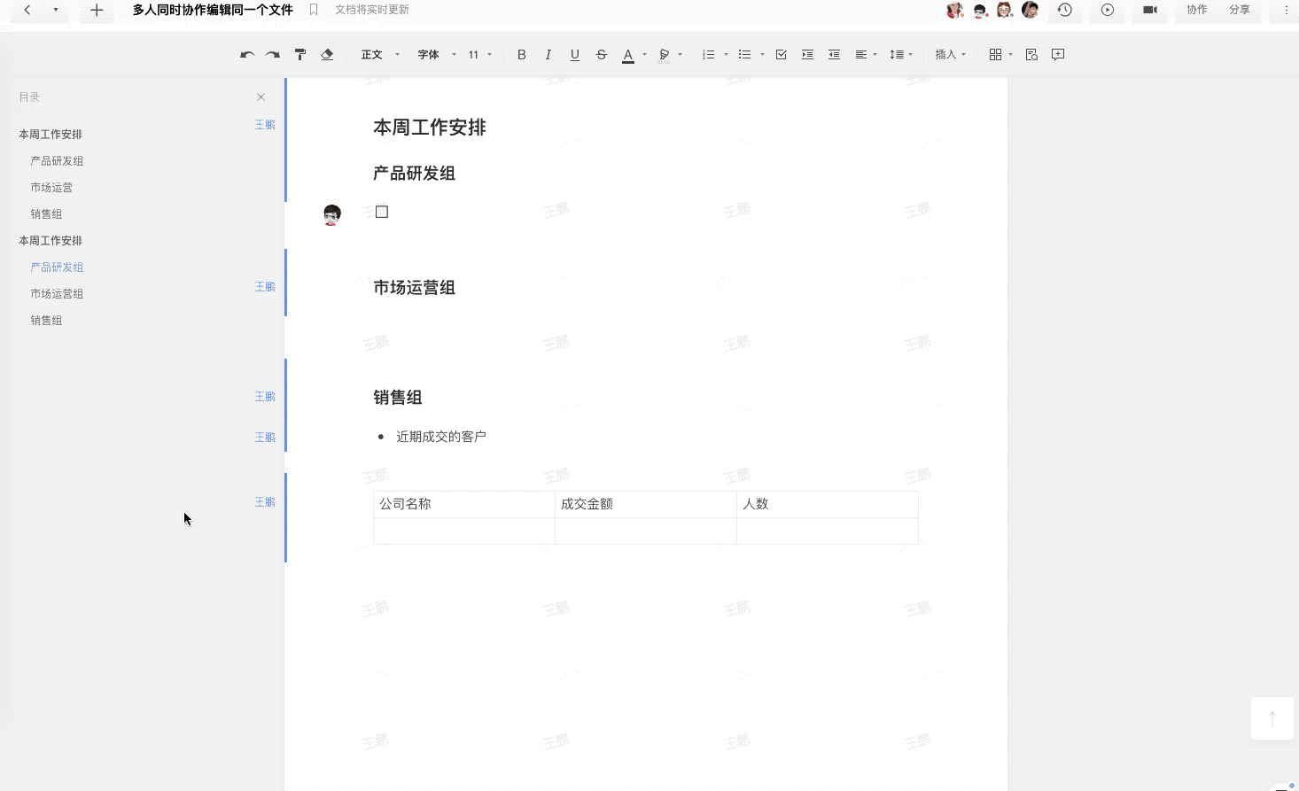
Task: Click the clear formatting eraser icon
Action: 327,55
